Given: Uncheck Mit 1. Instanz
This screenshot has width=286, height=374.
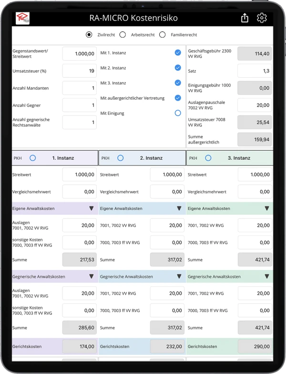Looking at the screenshot, I should (178, 52).
